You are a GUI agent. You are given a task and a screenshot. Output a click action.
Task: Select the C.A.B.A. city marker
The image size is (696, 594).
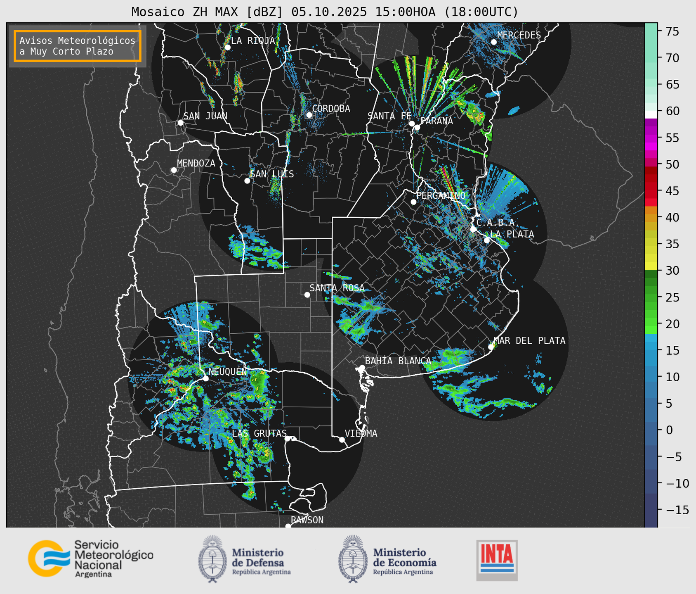click(x=473, y=229)
